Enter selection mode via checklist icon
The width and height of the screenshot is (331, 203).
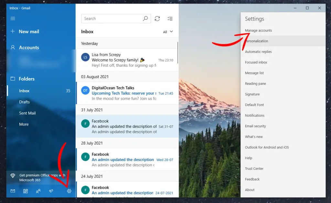[170, 19]
